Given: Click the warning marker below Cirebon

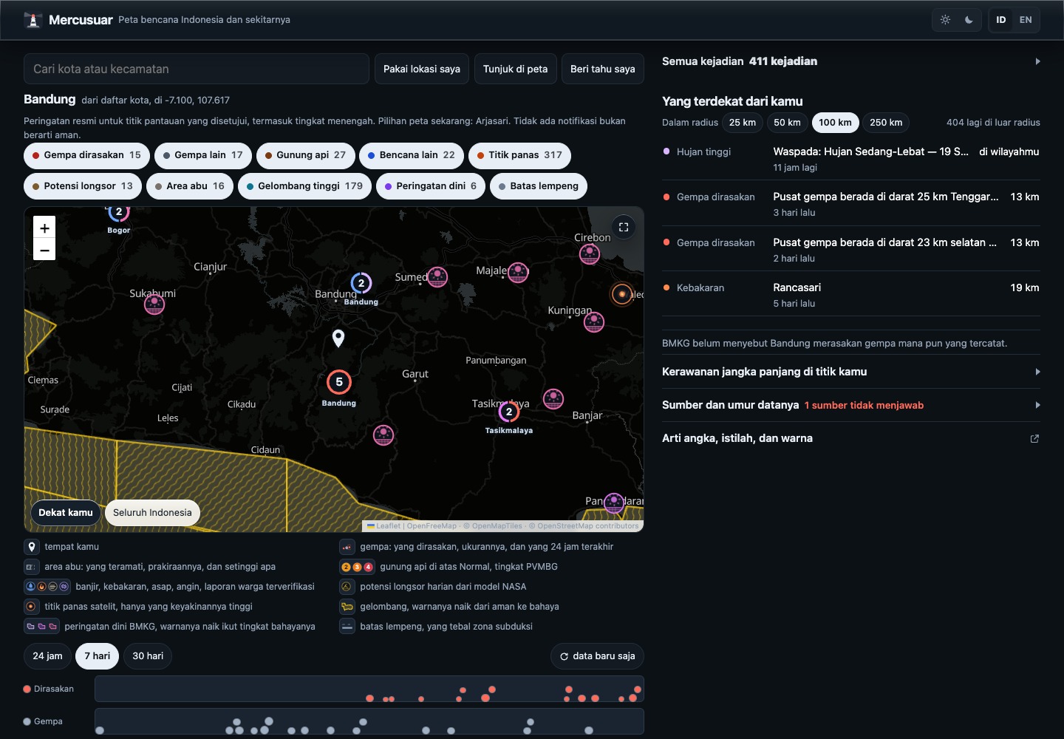Looking at the screenshot, I should 590,254.
